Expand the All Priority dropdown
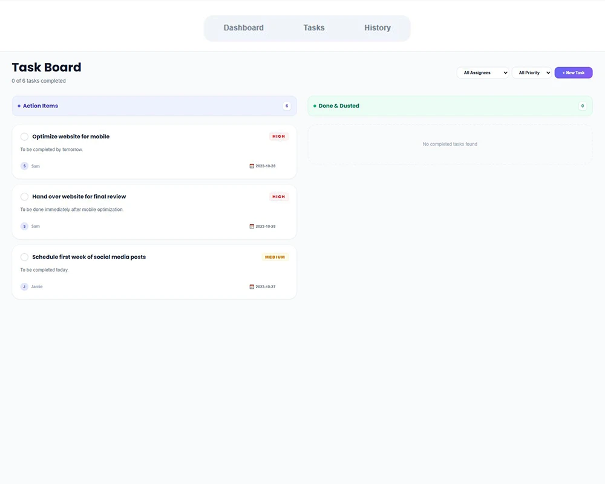This screenshot has height=484, width=605. click(532, 73)
